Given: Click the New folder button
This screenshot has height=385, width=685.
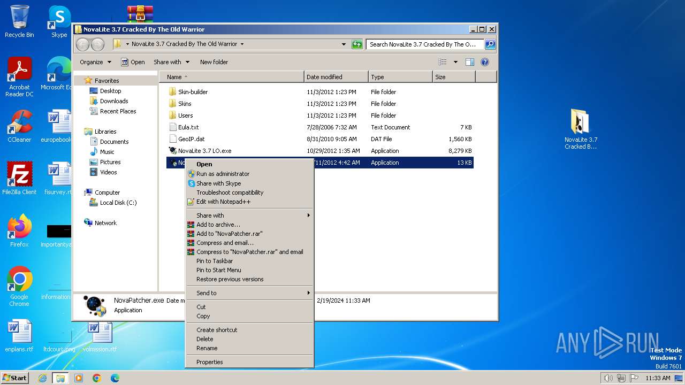Looking at the screenshot, I should (214, 62).
